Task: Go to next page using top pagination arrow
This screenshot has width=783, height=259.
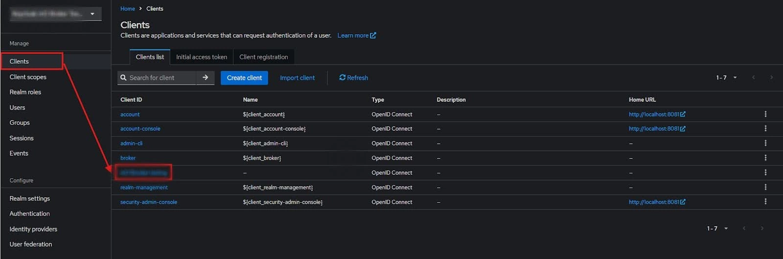Action: (772, 77)
